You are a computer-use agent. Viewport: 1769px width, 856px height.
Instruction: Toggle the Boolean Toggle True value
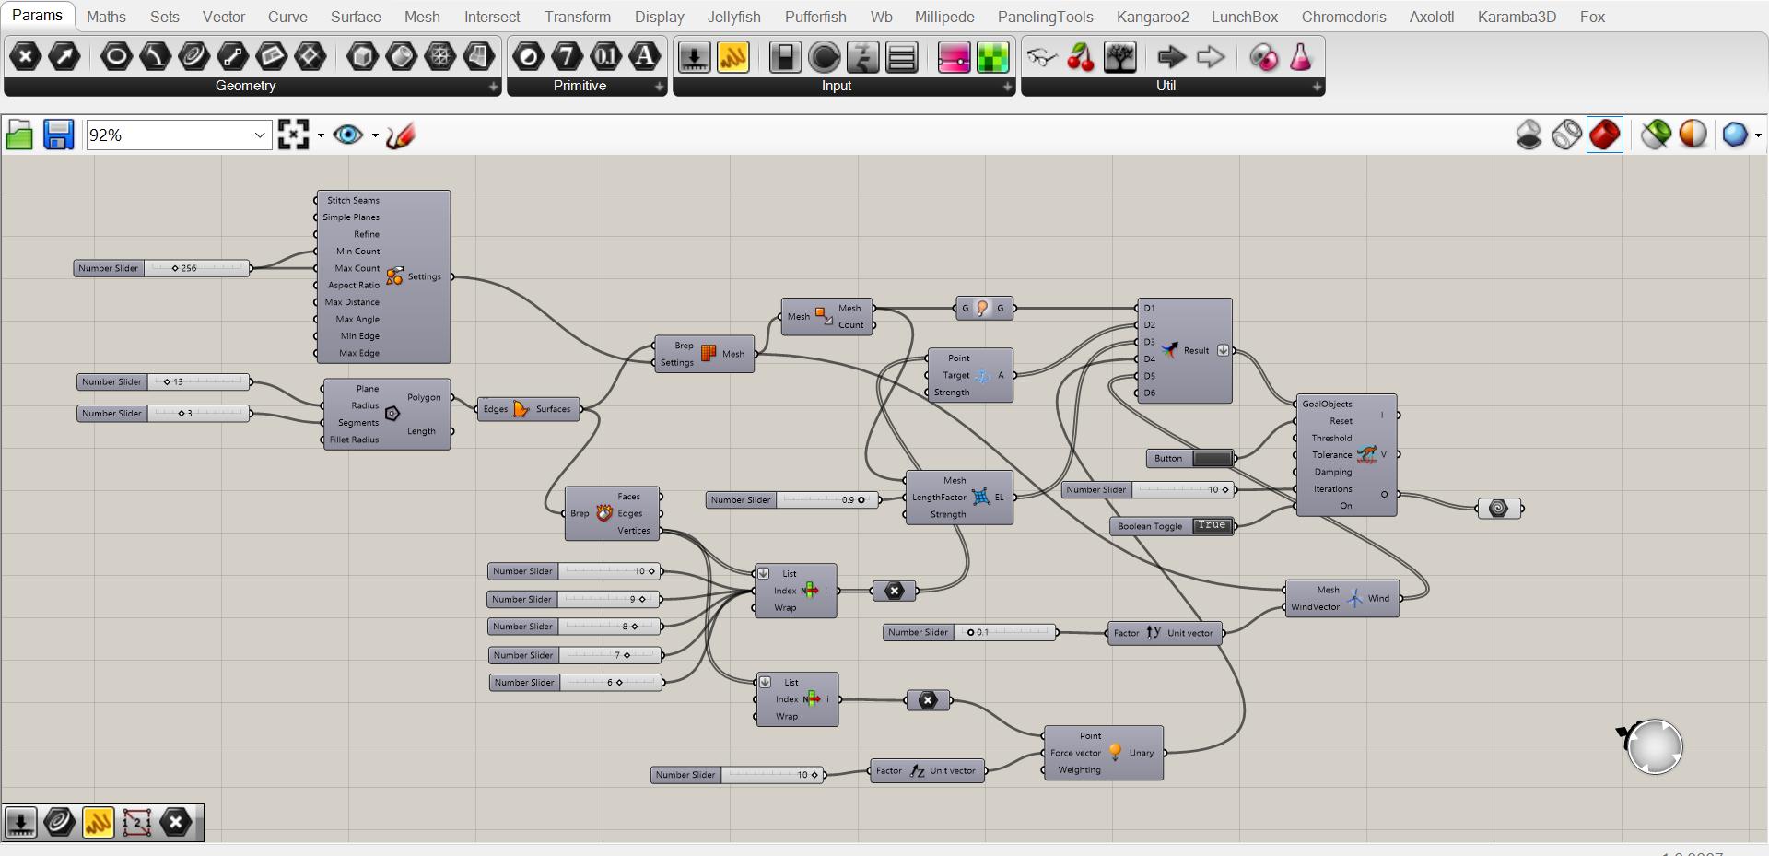[x=1212, y=526]
